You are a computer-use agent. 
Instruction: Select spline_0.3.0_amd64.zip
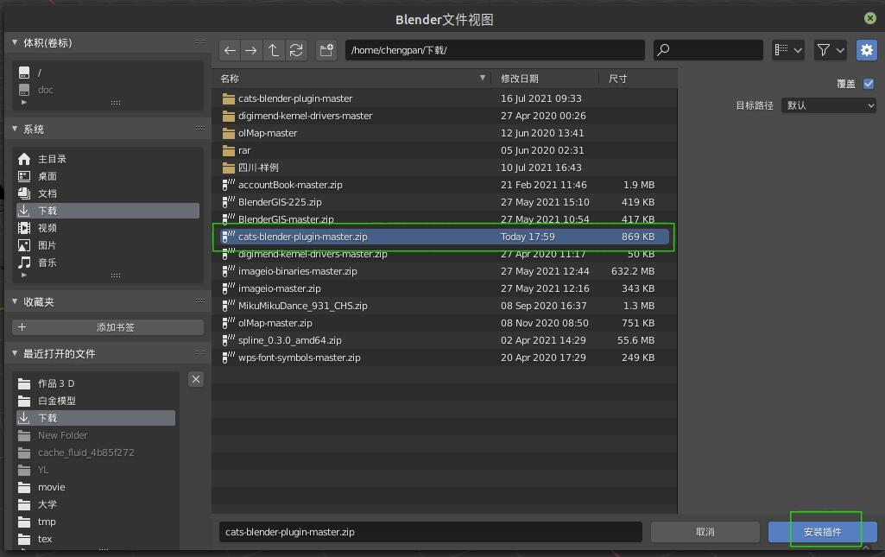(445, 340)
